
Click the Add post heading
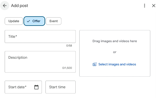point(19,6)
